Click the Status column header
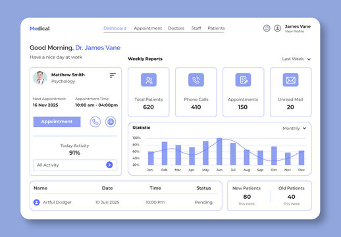341x237 pixels. click(x=203, y=188)
